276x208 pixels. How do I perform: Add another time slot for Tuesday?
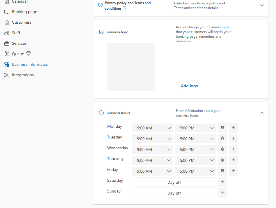(x=233, y=138)
